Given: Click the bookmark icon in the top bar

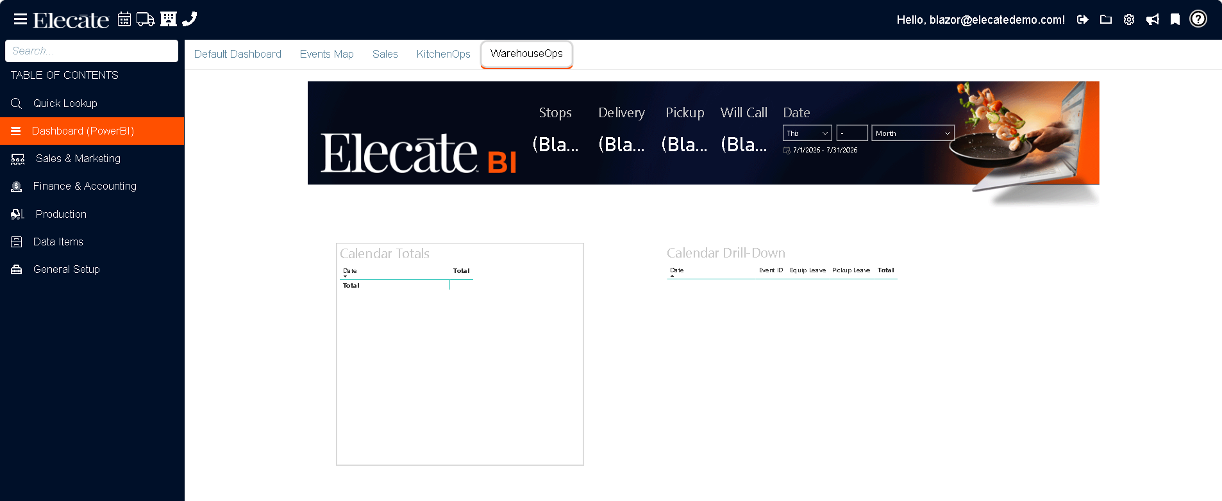Looking at the screenshot, I should 1175,19.
